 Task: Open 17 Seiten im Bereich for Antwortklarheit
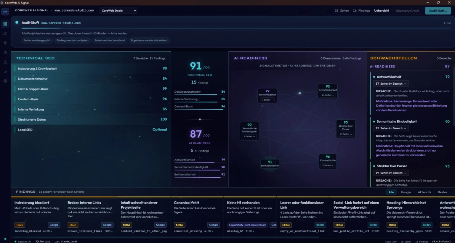click(391, 84)
